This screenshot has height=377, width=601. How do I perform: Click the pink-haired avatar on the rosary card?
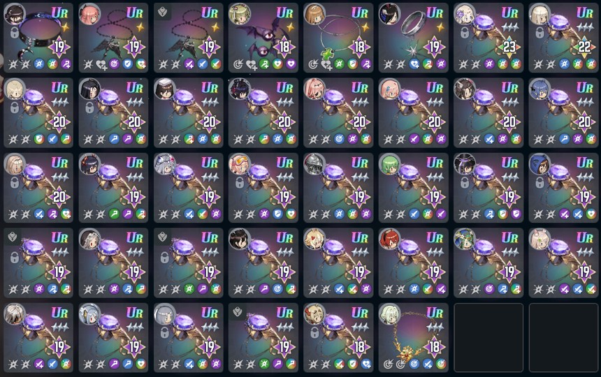click(89, 14)
